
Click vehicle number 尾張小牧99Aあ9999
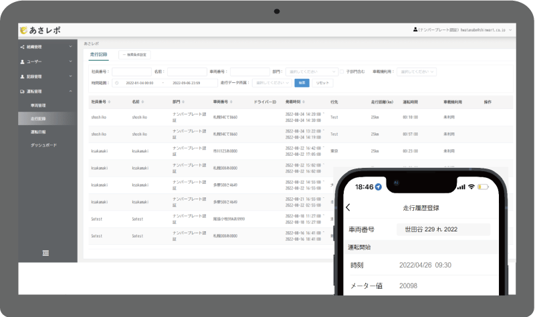pyautogui.click(x=229, y=219)
